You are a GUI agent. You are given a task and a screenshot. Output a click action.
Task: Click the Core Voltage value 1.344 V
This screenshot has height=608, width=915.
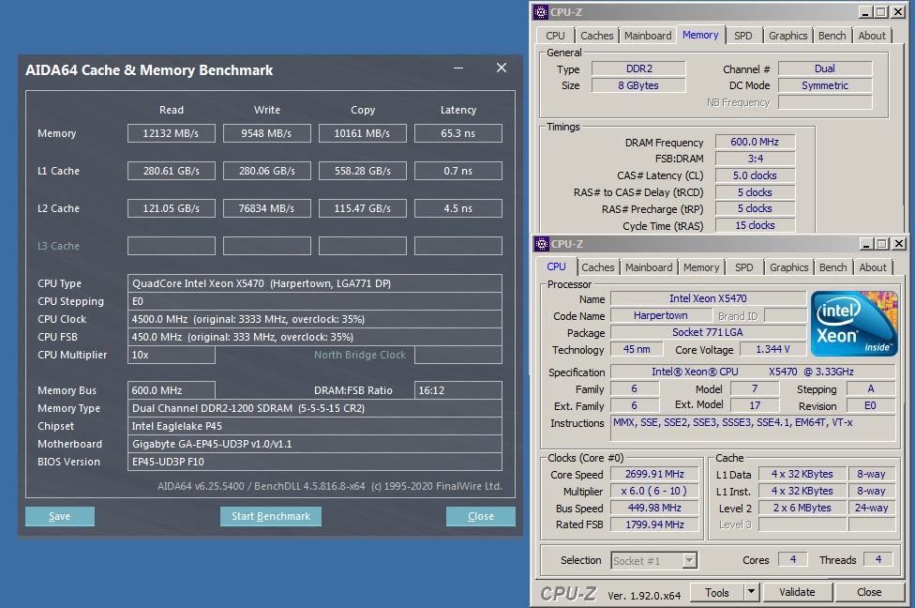coord(772,349)
